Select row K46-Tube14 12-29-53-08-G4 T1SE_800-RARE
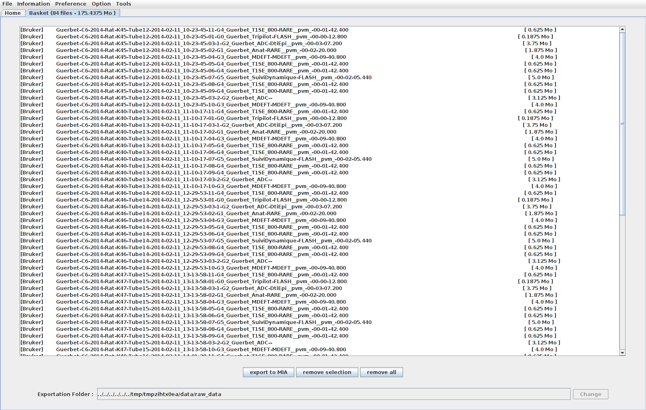Viewport: 646px width, 410px height. tap(319, 247)
